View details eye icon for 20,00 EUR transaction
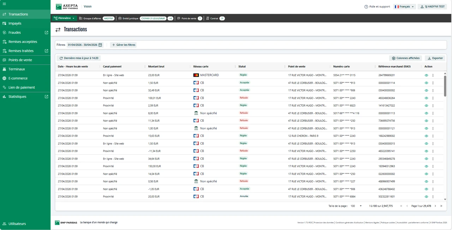This screenshot has height=230, width=452. tap(426, 196)
